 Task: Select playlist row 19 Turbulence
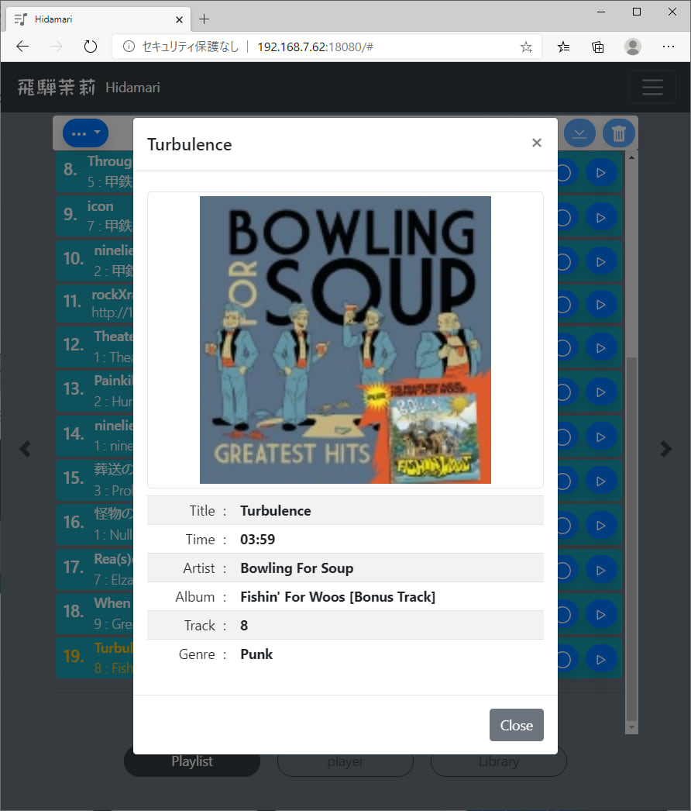coord(95,657)
